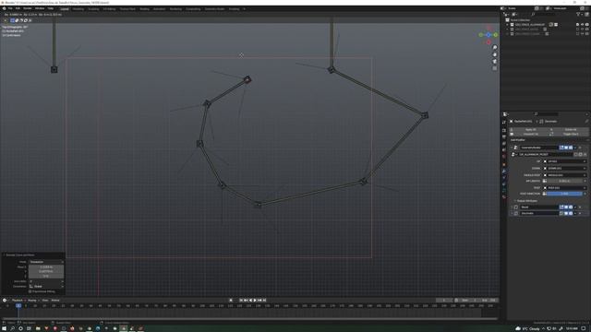Open the Window menu
This screenshot has height=332, width=591.
[x=40, y=8]
